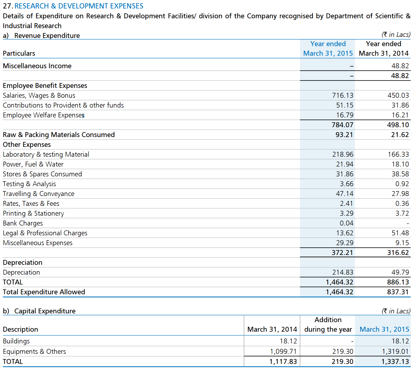Select 'Bank Charges' label
Screen dimensions: 416x371
[x=23, y=223]
